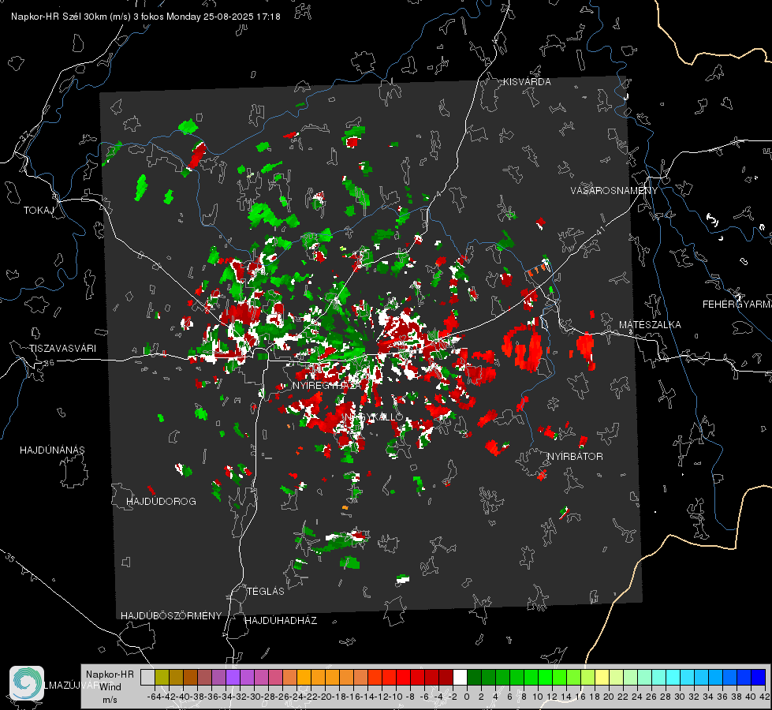Choose the yellow swatch between 18 and 20
Image resolution: width=772 pixels, height=710 pixels.
tap(602, 677)
